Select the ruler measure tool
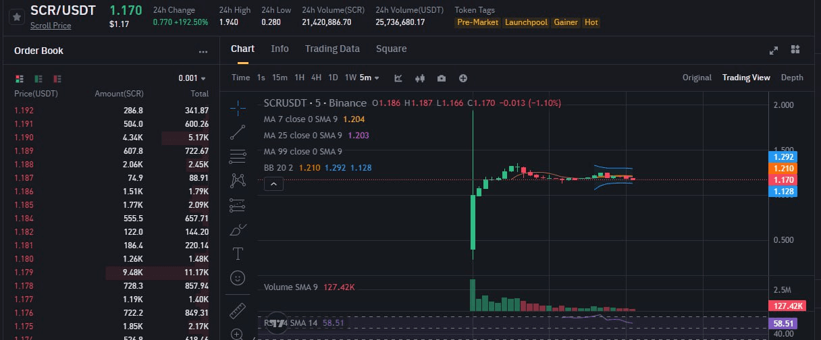 point(238,311)
